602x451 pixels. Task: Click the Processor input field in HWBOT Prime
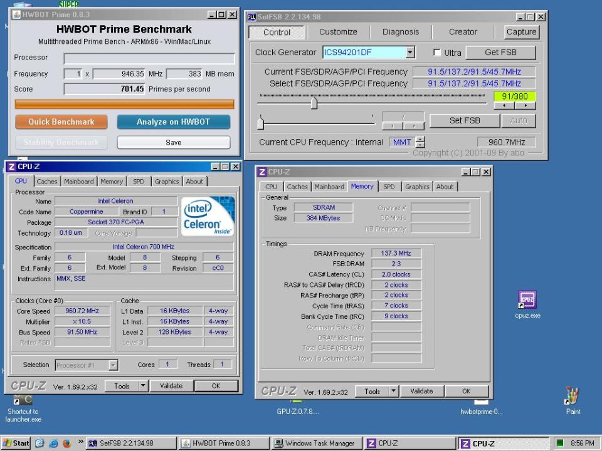click(x=149, y=58)
